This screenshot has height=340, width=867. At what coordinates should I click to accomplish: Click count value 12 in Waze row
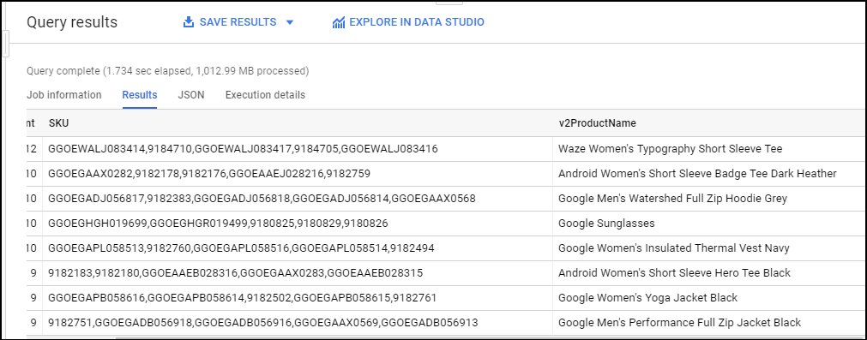(x=31, y=149)
